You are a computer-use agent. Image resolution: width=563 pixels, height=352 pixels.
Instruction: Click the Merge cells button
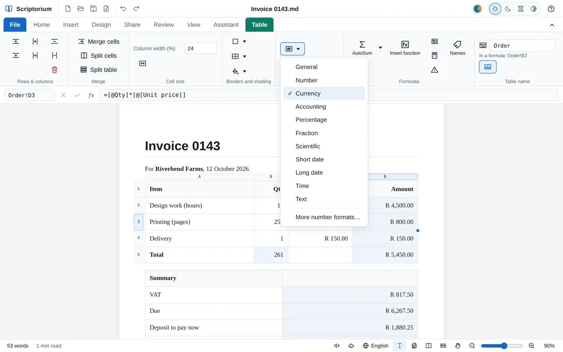99,41
